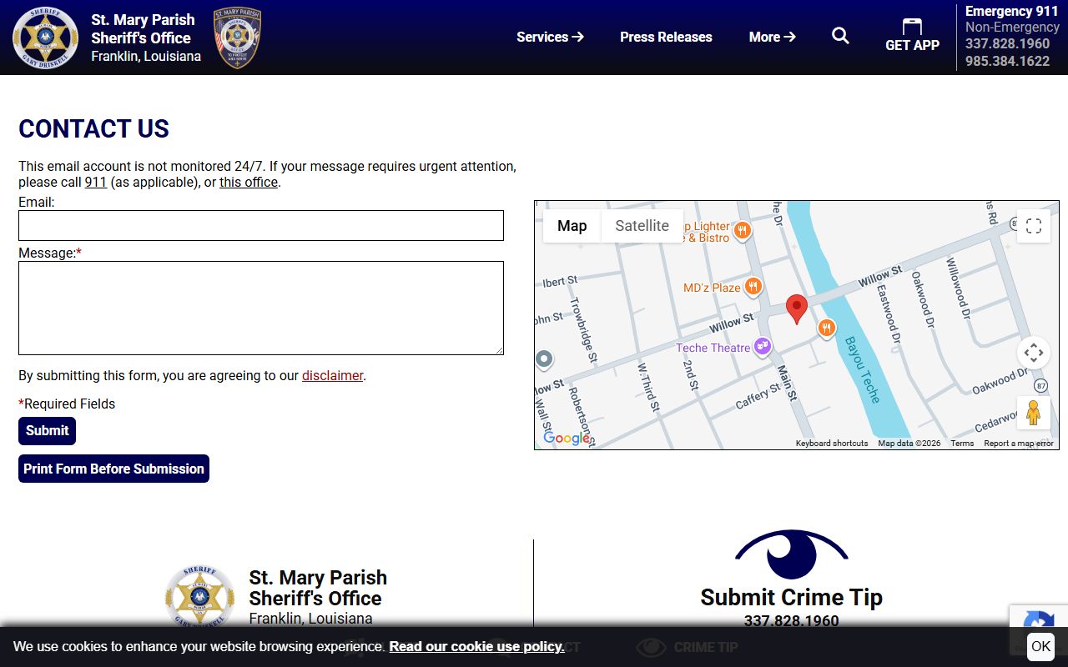Screen dimensions: 1068x667
Task: Click the GET APP phone icon
Action: click(912, 27)
